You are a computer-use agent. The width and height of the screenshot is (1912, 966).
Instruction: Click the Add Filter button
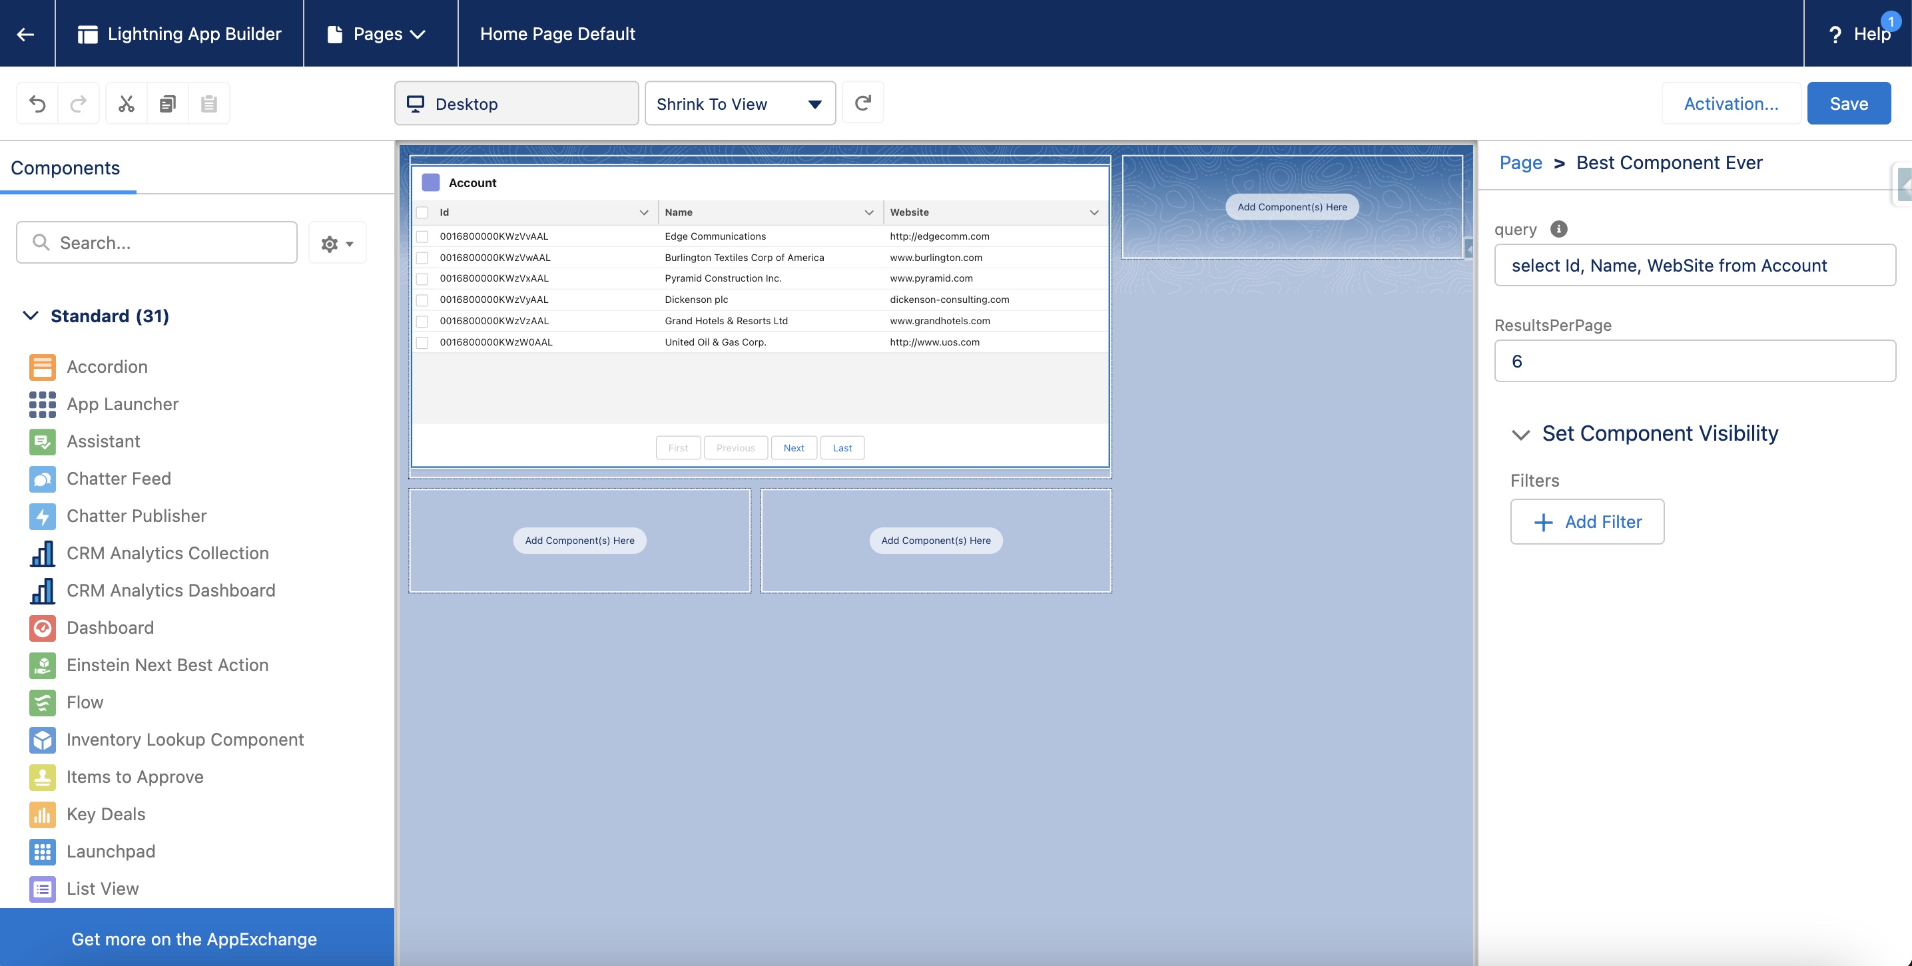click(1587, 521)
